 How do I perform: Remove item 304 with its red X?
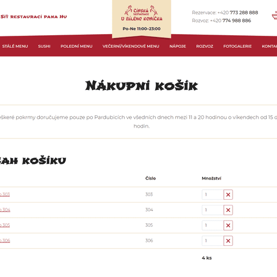(x=228, y=210)
